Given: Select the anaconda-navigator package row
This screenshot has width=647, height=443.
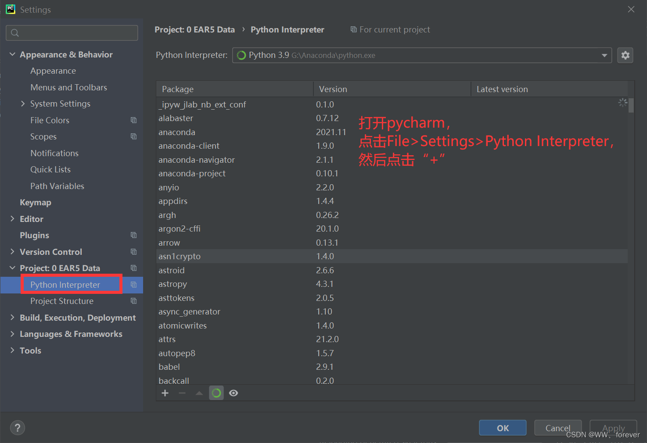Looking at the screenshot, I should pos(392,160).
